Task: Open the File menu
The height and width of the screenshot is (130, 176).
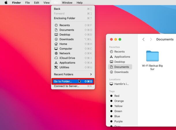Action: (27, 3)
